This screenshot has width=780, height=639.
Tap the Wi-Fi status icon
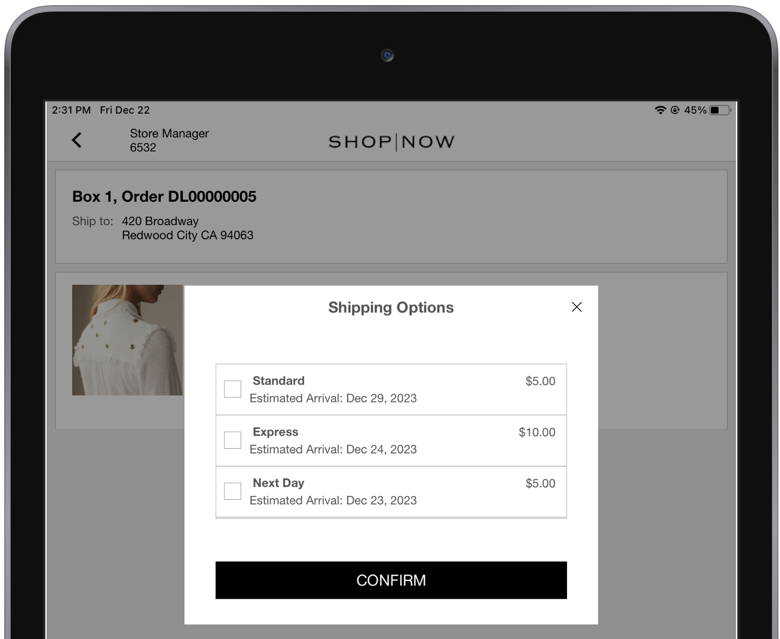click(660, 110)
